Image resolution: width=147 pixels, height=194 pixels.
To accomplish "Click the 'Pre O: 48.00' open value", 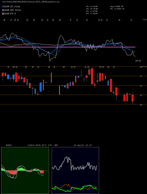I will pos(92,6).
